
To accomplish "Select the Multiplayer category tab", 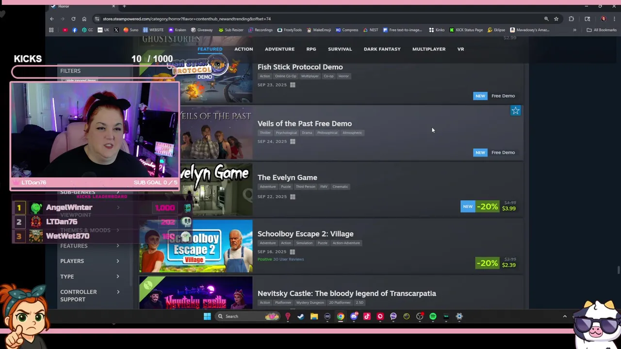I will (x=429, y=49).
